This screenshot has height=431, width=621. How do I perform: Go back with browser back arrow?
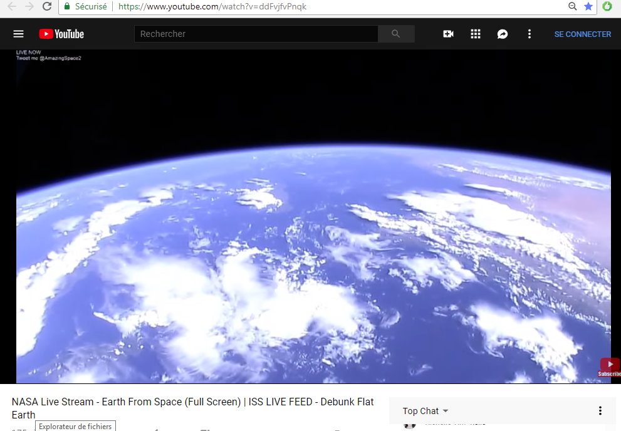click(12, 6)
